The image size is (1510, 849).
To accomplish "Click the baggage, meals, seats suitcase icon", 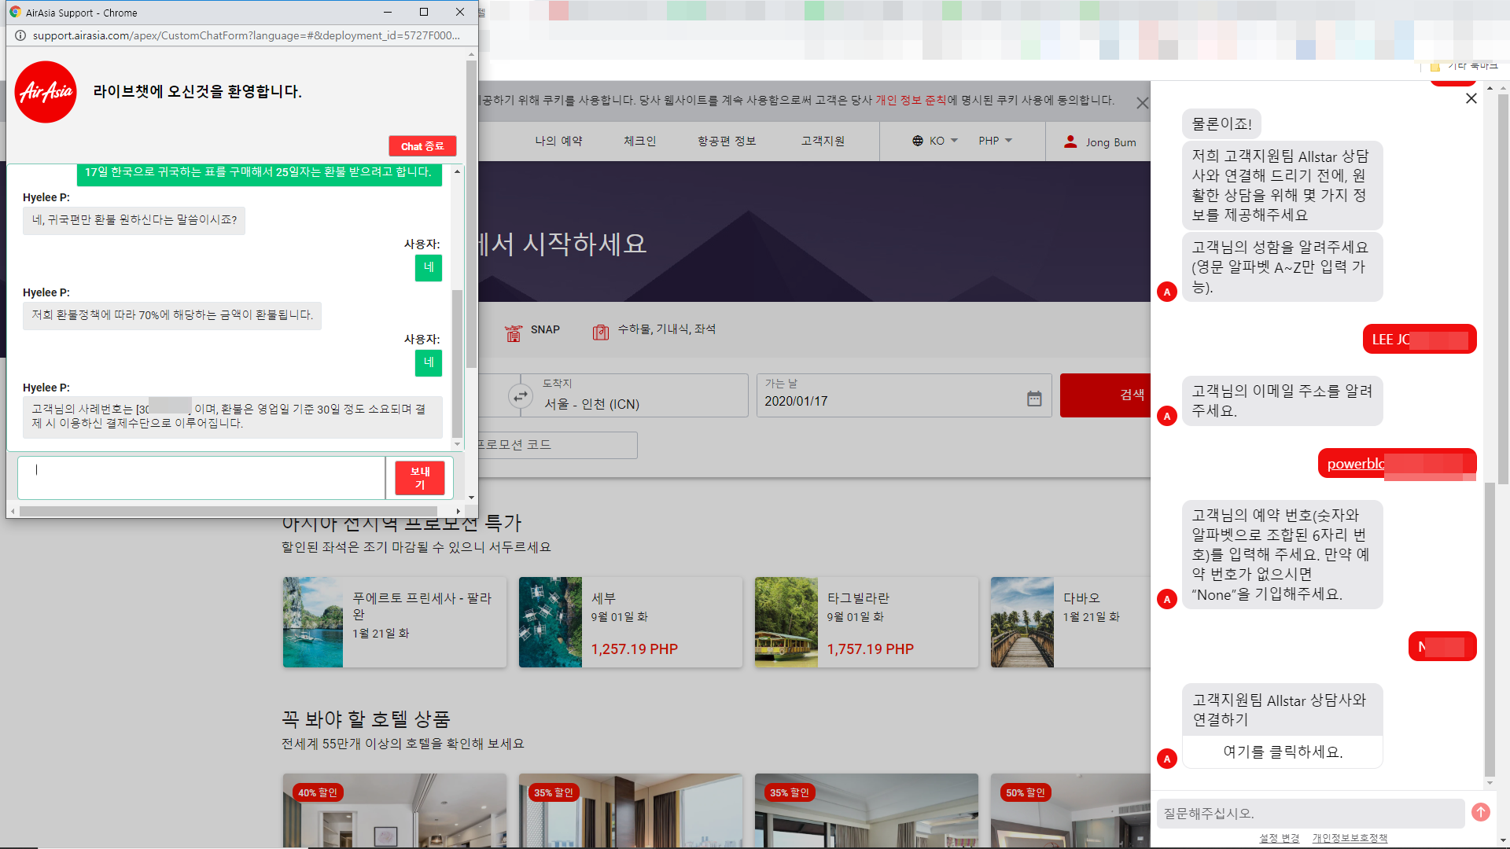I will (x=600, y=333).
